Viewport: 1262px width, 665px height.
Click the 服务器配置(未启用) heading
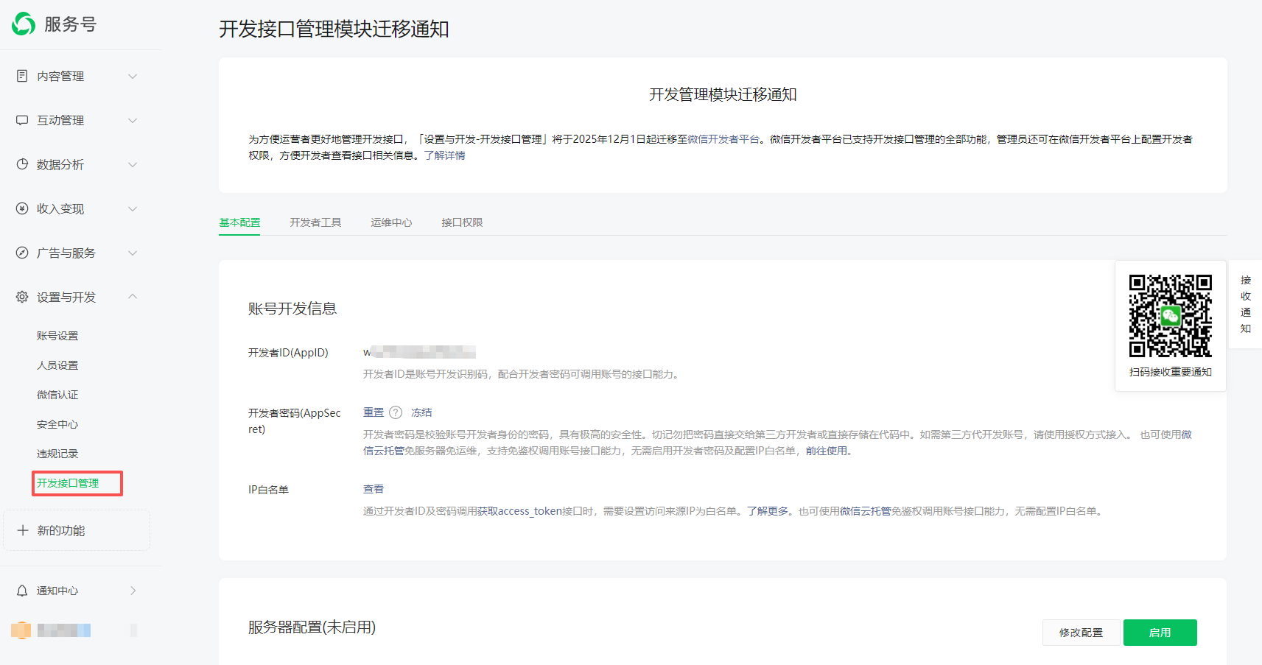(312, 627)
